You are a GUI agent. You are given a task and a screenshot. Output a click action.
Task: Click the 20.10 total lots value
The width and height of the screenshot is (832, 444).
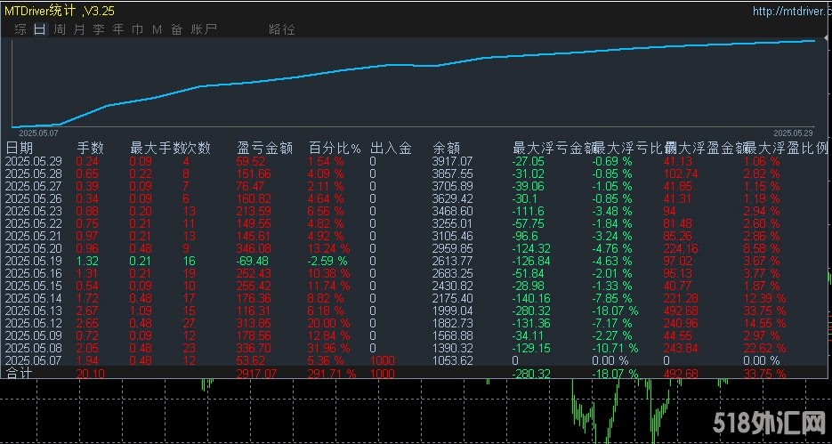(90, 374)
